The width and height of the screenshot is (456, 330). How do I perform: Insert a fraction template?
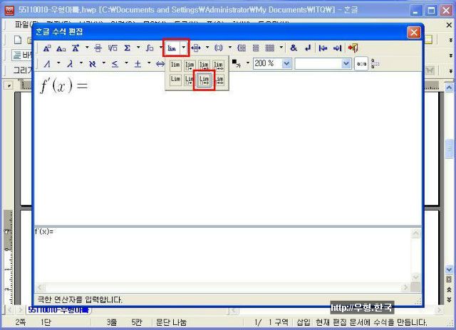click(x=98, y=48)
